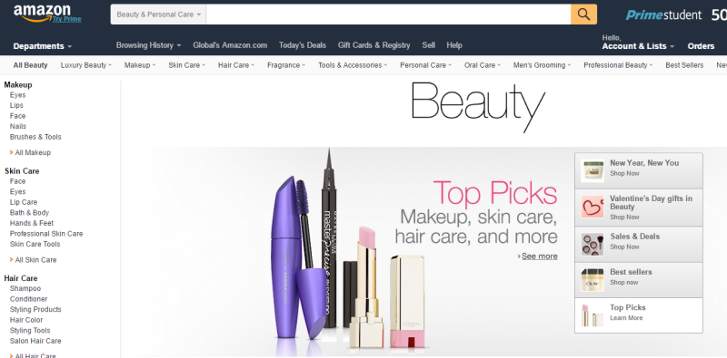Go to Global's Amazon.com
This screenshot has width=727, height=358.
point(230,45)
